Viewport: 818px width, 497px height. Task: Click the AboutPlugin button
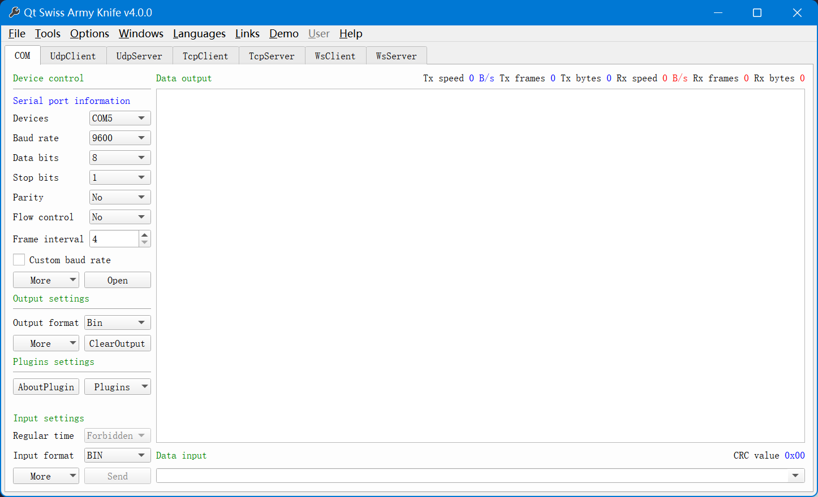pyautogui.click(x=46, y=387)
